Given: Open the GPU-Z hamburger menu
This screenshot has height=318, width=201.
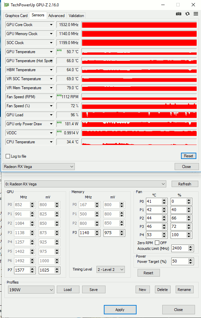Looking at the screenshot, I should point(196,14).
